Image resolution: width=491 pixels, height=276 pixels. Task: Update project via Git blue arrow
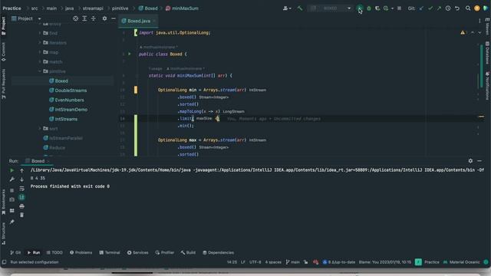pos(421,8)
